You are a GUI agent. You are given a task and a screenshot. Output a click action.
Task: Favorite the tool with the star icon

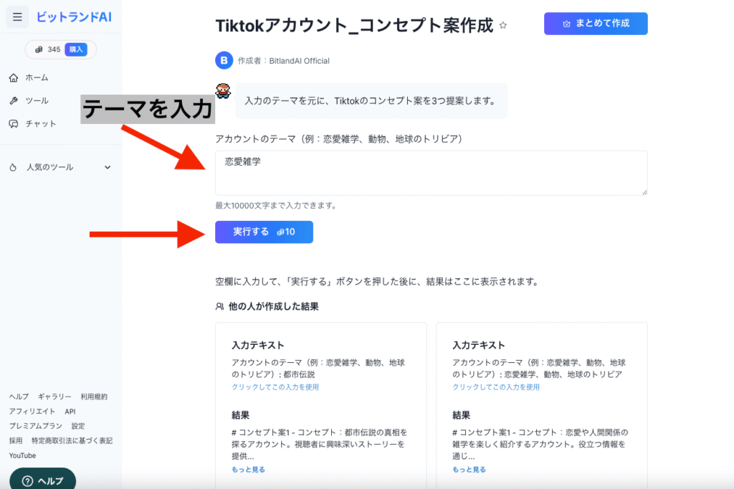point(502,25)
